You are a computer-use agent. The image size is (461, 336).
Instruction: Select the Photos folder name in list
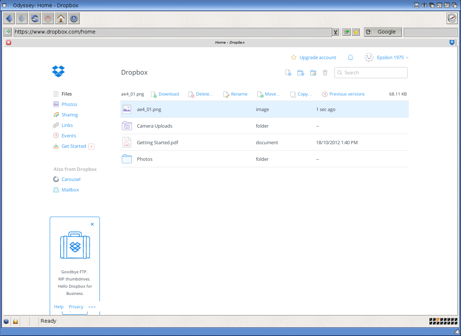point(145,159)
